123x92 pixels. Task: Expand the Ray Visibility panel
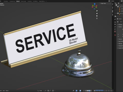click(x=120, y=41)
